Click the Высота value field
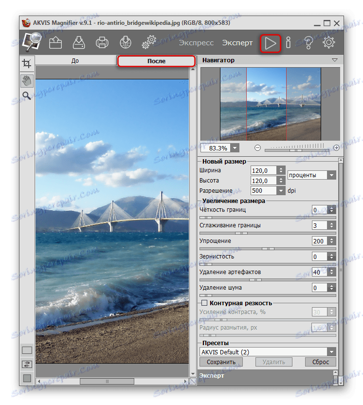Image resolution: width=363 pixels, height=405 pixels. pyautogui.click(x=264, y=181)
